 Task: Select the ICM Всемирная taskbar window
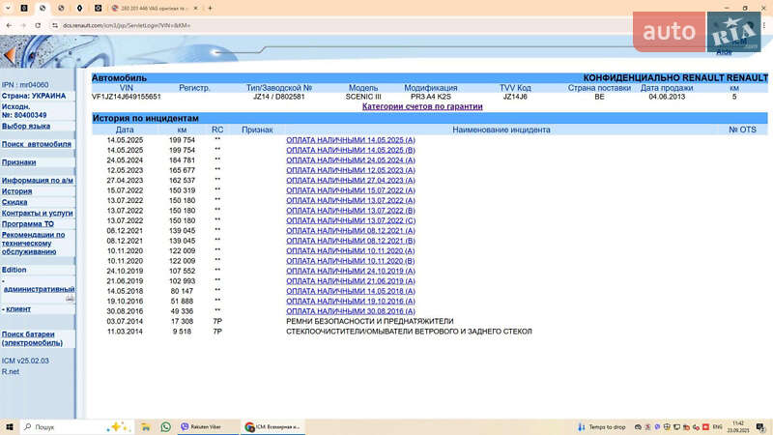(272, 426)
